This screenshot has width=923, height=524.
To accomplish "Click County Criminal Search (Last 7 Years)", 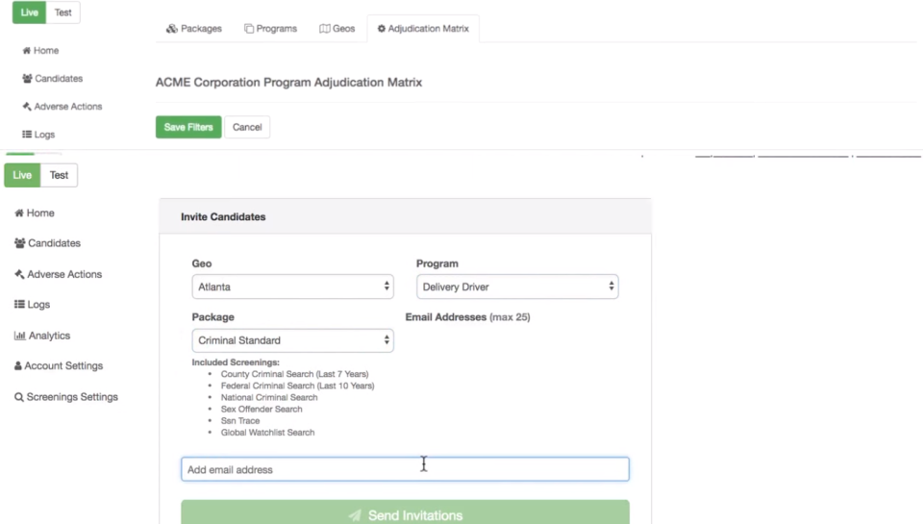I will tap(295, 374).
